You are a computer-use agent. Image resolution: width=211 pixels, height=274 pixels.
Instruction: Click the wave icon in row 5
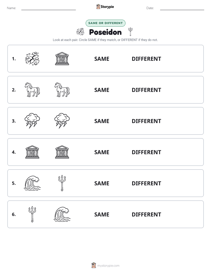pos(32,183)
